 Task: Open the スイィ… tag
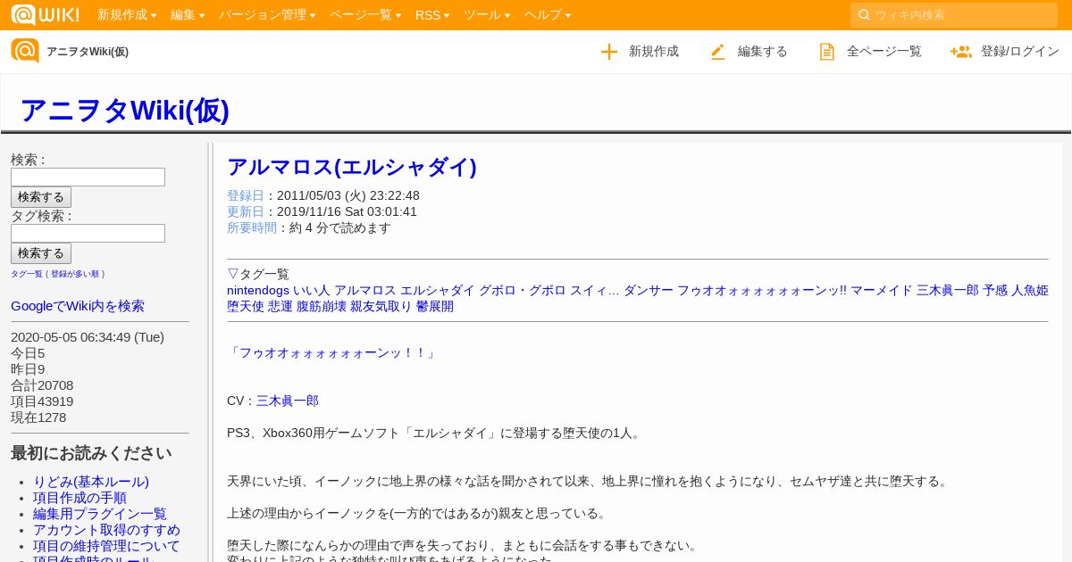(x=595, y=290)
